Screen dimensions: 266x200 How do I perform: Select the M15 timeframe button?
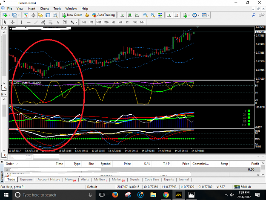click(99, 22)
